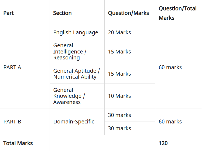Select 15 Marks beside General Aptitude row
Screen dimensions: 202x151
(119, 74)
